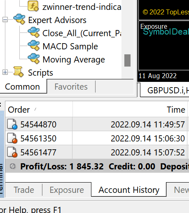
Task: Expand the Scripts tree node
Action: click(5, 72)
